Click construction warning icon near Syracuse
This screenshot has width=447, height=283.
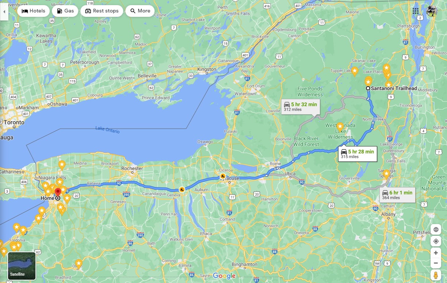tap(222, 176)
